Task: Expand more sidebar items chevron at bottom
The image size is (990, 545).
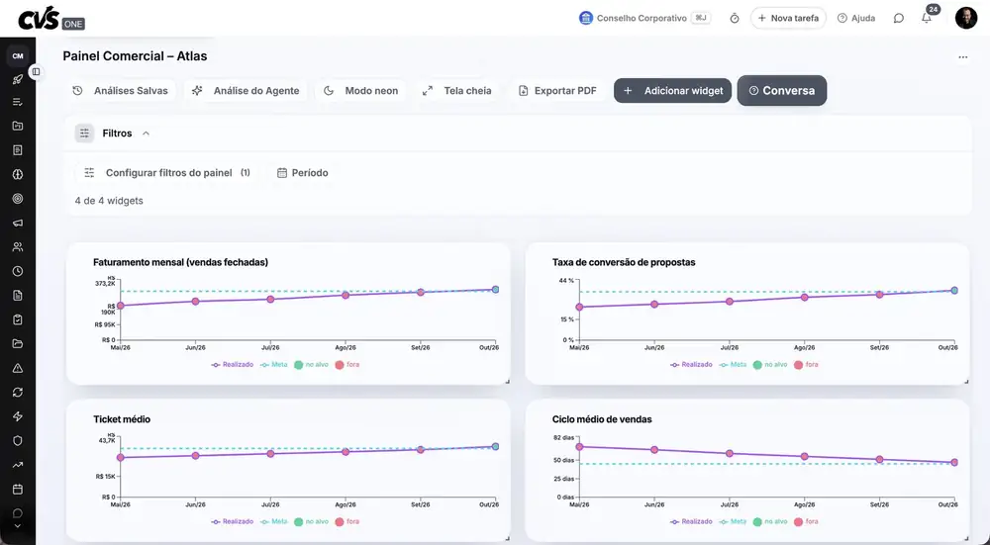Action: click(18, 526)
